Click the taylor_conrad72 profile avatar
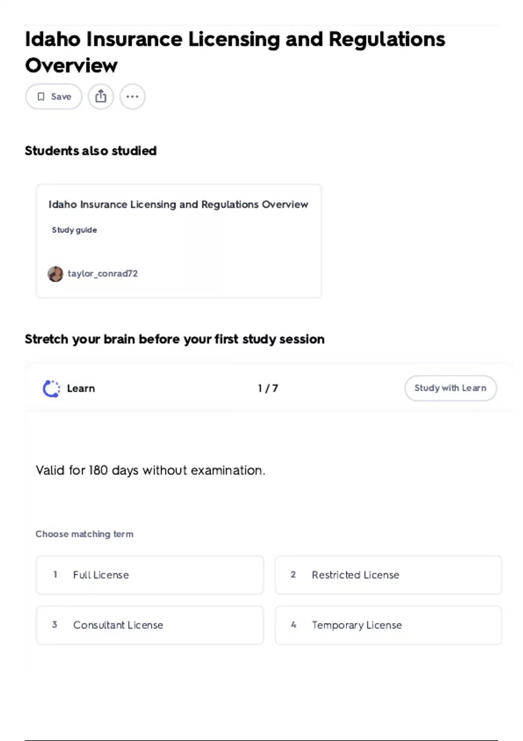The width and height of the screenshot is (523, 741). coord(55,274)
